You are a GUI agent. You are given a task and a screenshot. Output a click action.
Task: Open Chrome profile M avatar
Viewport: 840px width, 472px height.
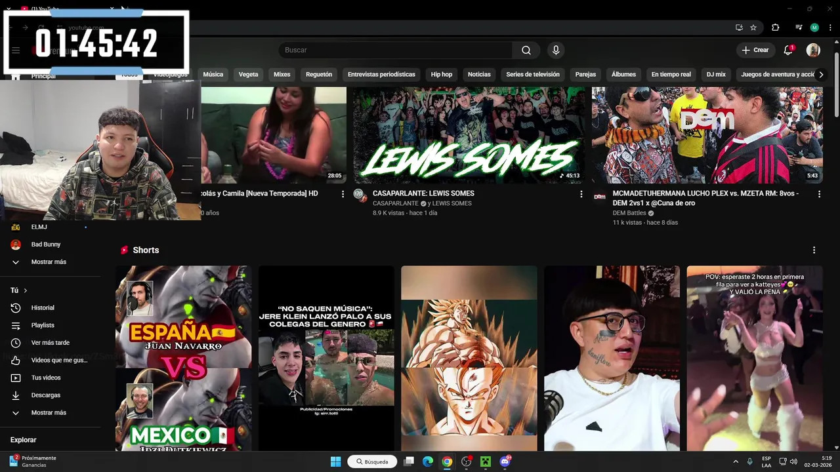coord(814,28)
